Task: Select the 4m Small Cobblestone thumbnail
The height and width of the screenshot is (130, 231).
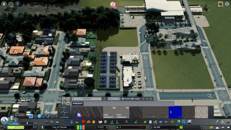Action: coord(123,112)
